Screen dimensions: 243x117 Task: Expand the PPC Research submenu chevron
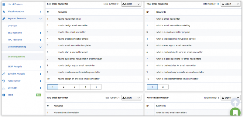40,40
